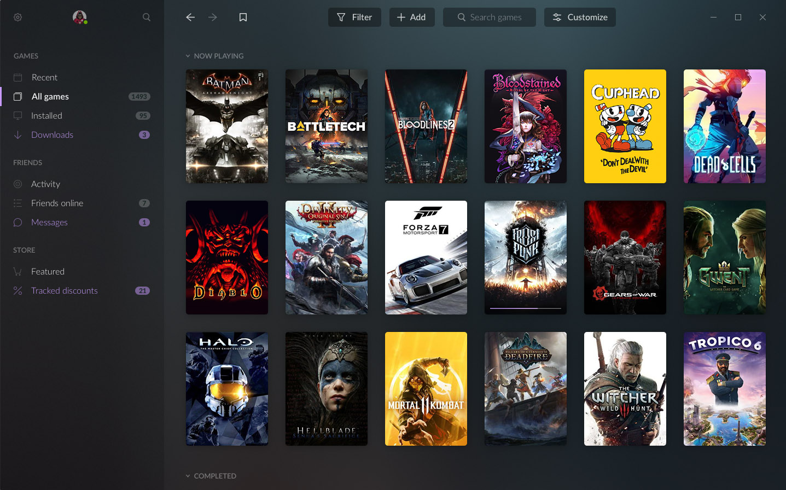The image size is (786, 490).
Task: Open the Customize view panel
Action: [x=580, y=17]
